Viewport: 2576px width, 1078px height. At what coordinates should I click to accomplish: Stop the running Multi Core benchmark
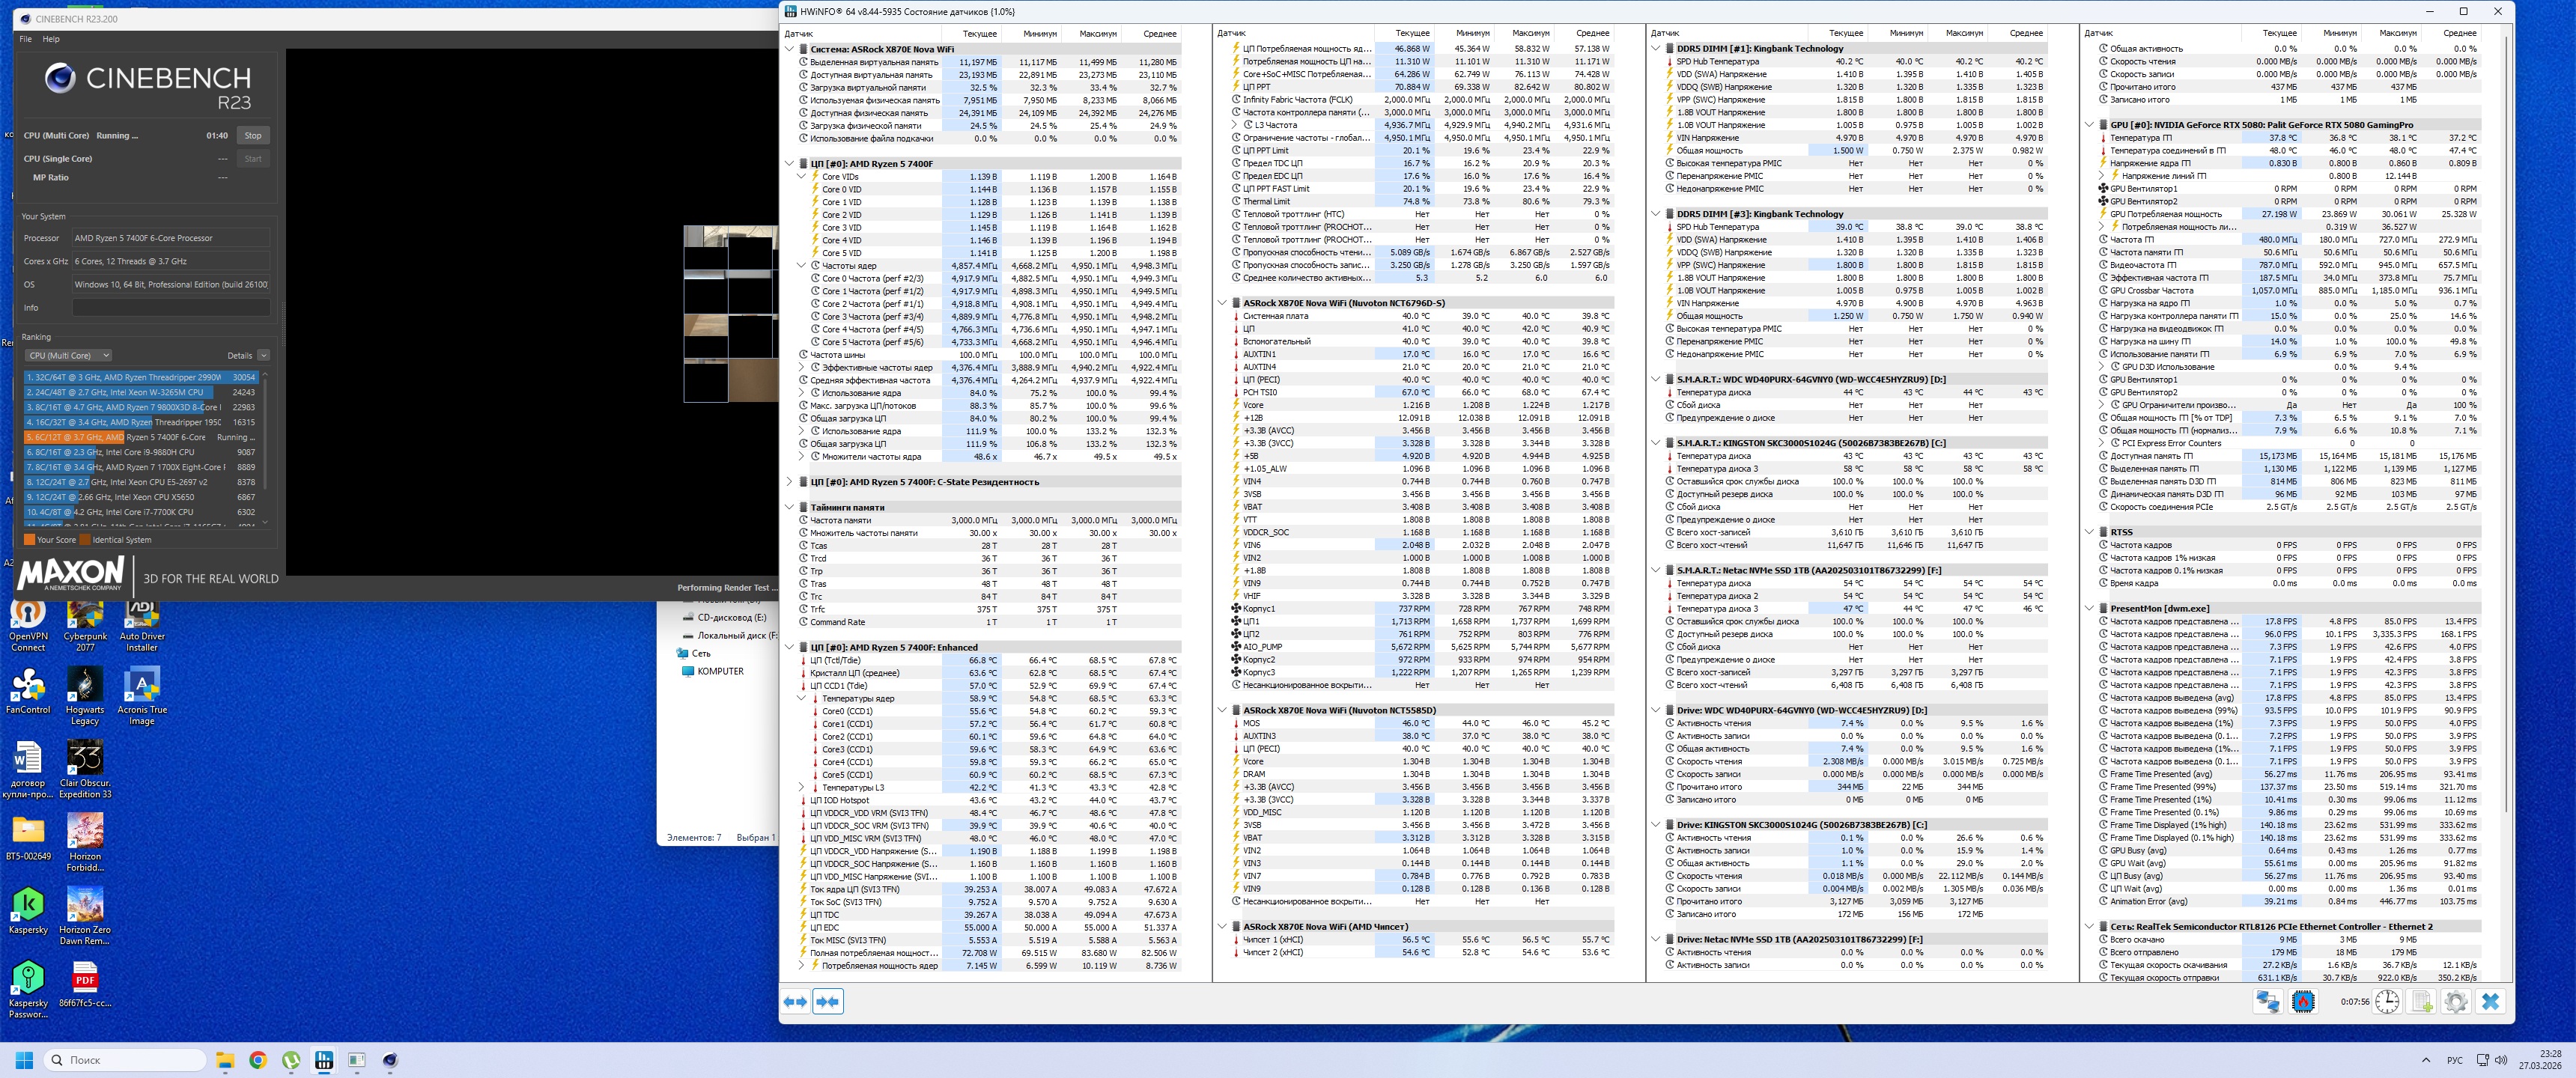pyautogui.click(x=253, y=136)
